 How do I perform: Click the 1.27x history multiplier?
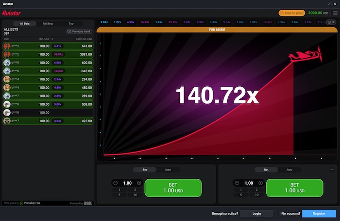point(118,22)
